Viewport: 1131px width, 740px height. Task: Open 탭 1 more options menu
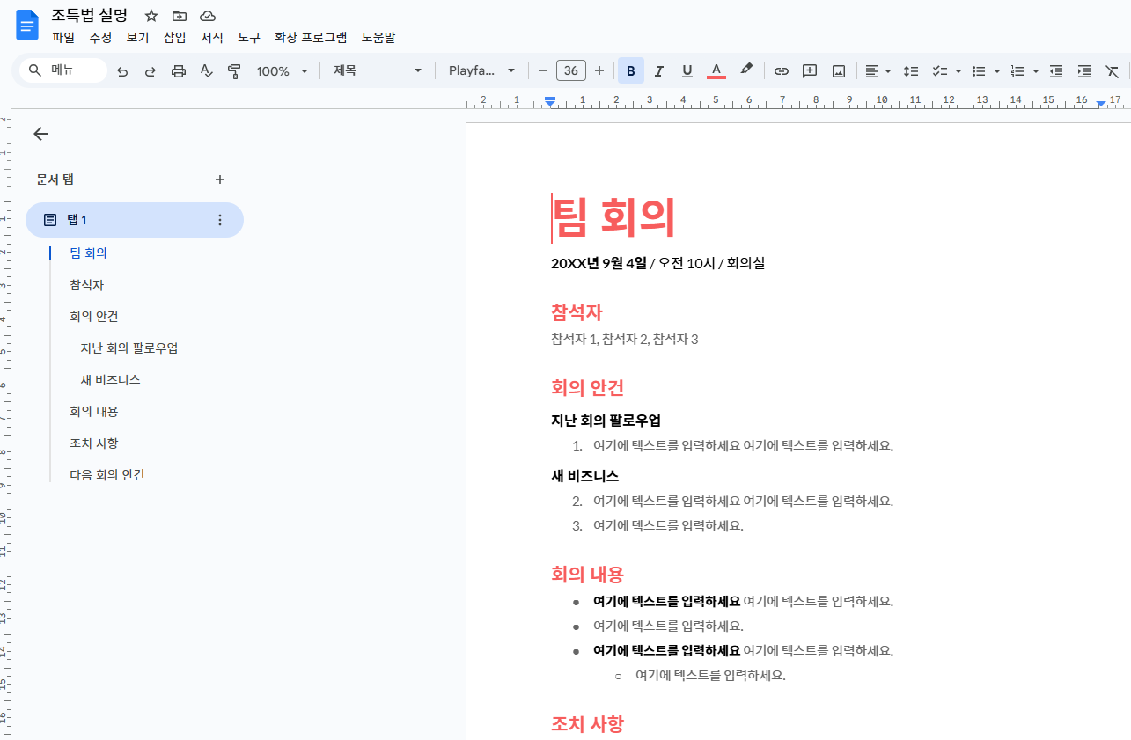(x=220, y=220)
